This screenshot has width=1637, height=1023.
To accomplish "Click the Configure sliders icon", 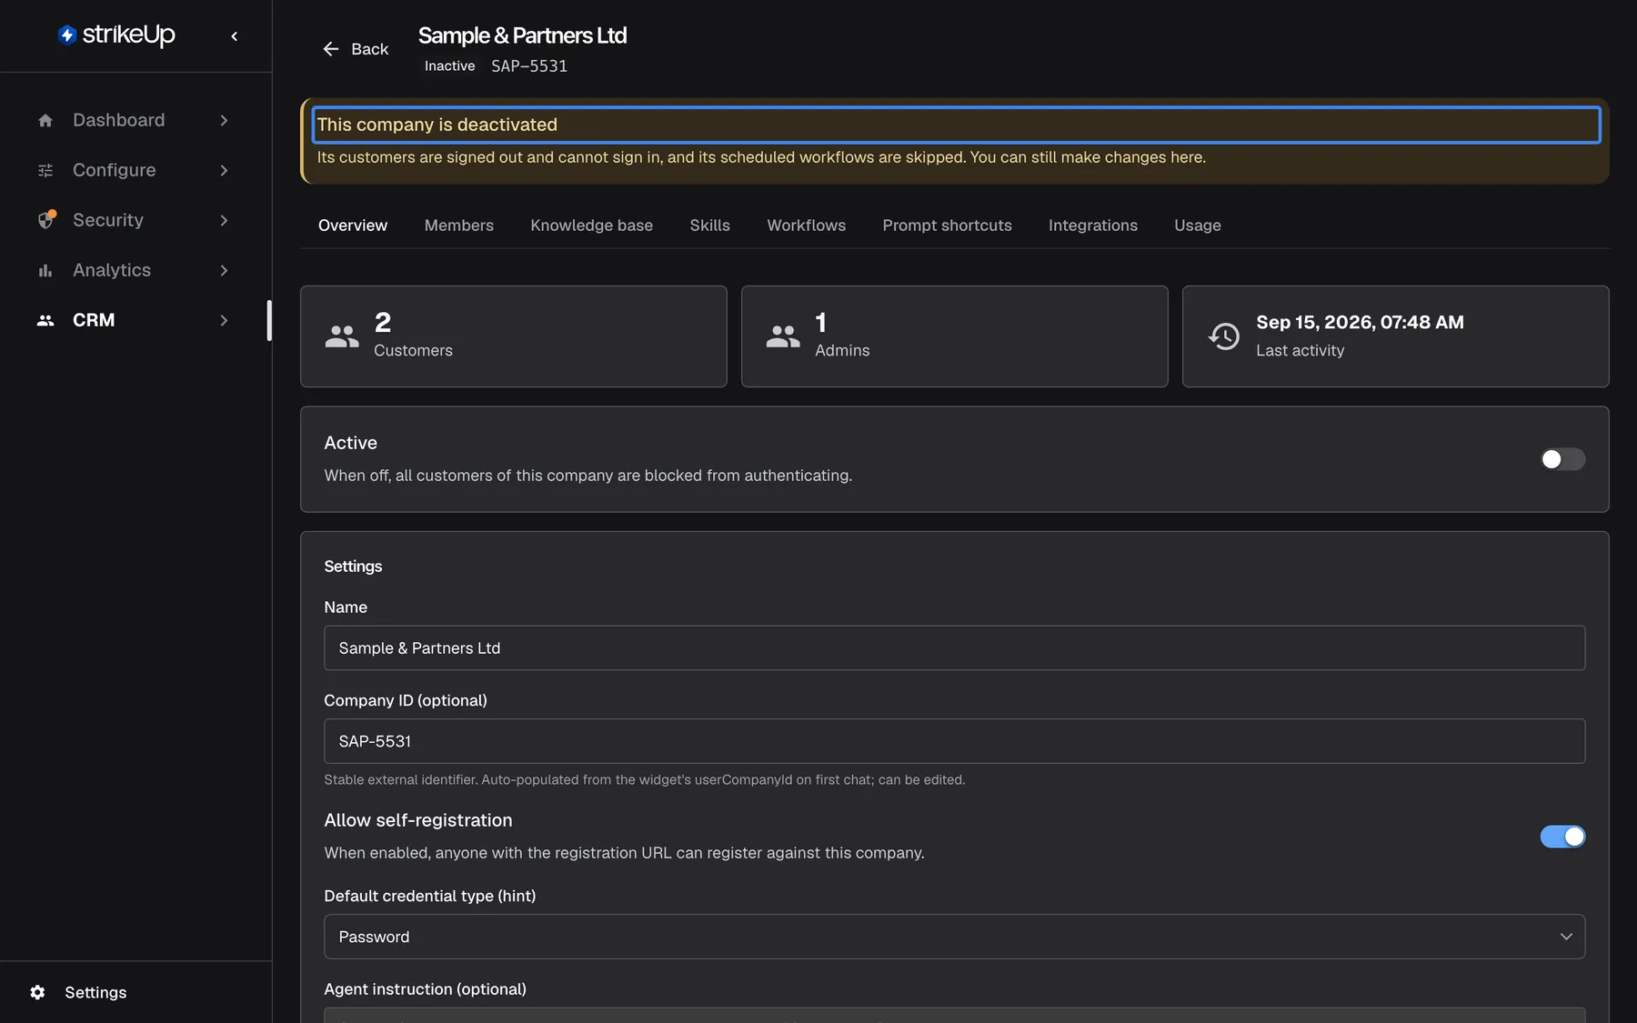I will tap(45, 170).
